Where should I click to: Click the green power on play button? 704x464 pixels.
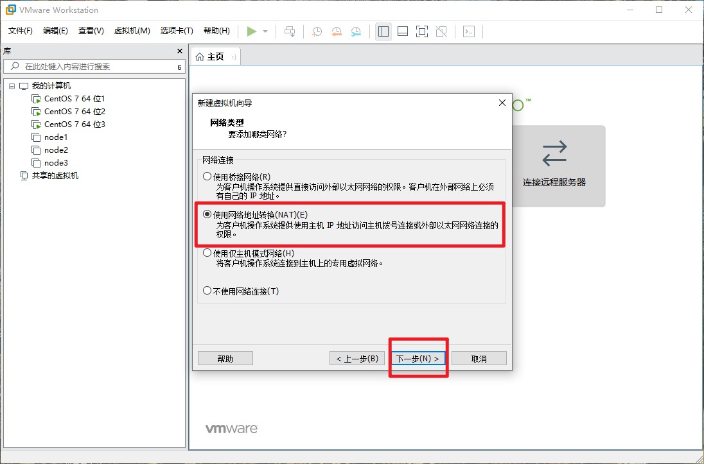coord(251,31)
